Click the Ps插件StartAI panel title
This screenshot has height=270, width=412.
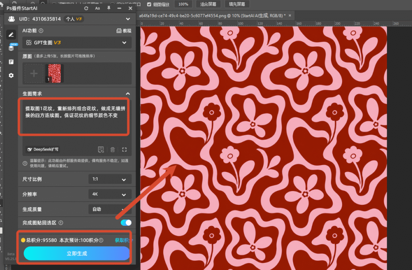click(22, 8)
